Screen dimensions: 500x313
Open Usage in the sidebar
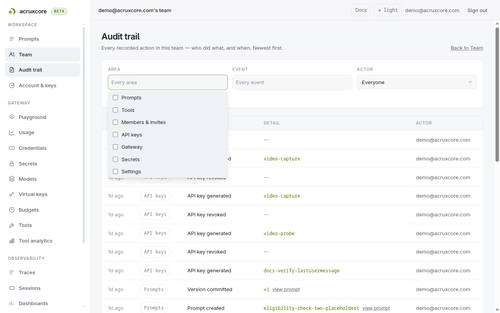click(42, 133)
